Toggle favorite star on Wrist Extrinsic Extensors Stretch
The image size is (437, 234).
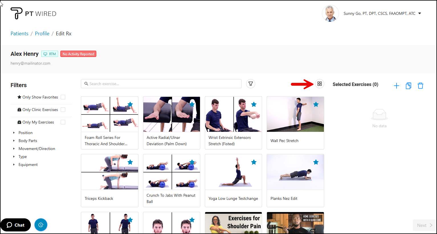pos(254,104)
